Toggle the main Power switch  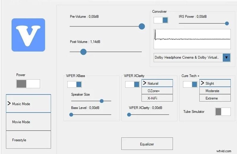[x=28, y=84]
